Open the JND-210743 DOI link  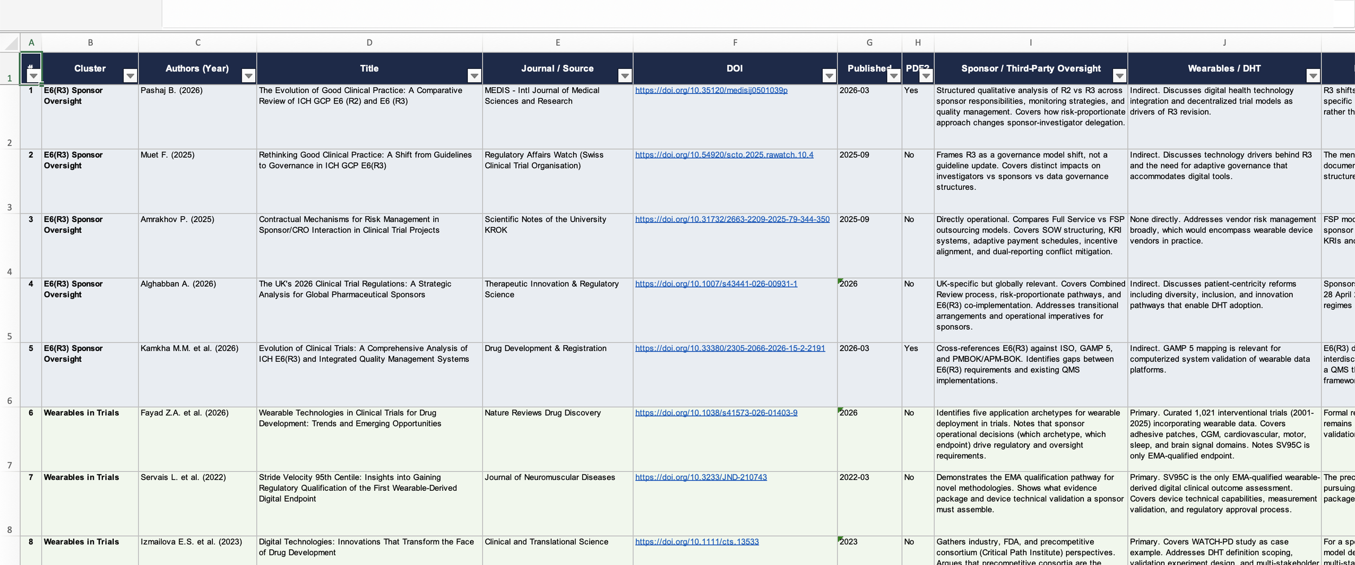click(701, 477)
